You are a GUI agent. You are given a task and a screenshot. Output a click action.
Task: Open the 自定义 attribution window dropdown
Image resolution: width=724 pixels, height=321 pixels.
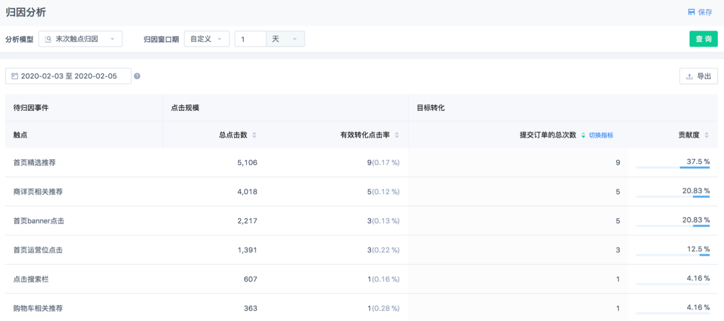tap(207, 39)
